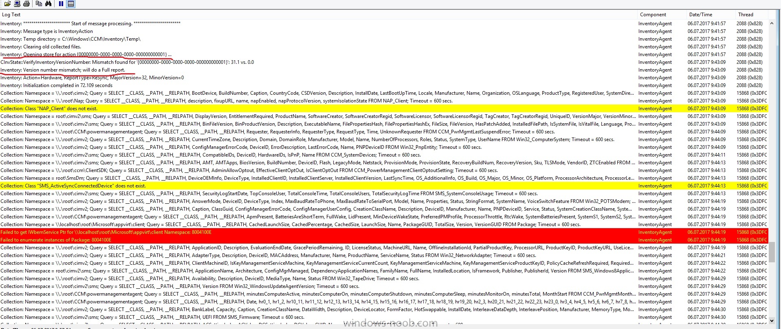Click the Open log file folder icon
781x329 pixels.
click(7, 4)
